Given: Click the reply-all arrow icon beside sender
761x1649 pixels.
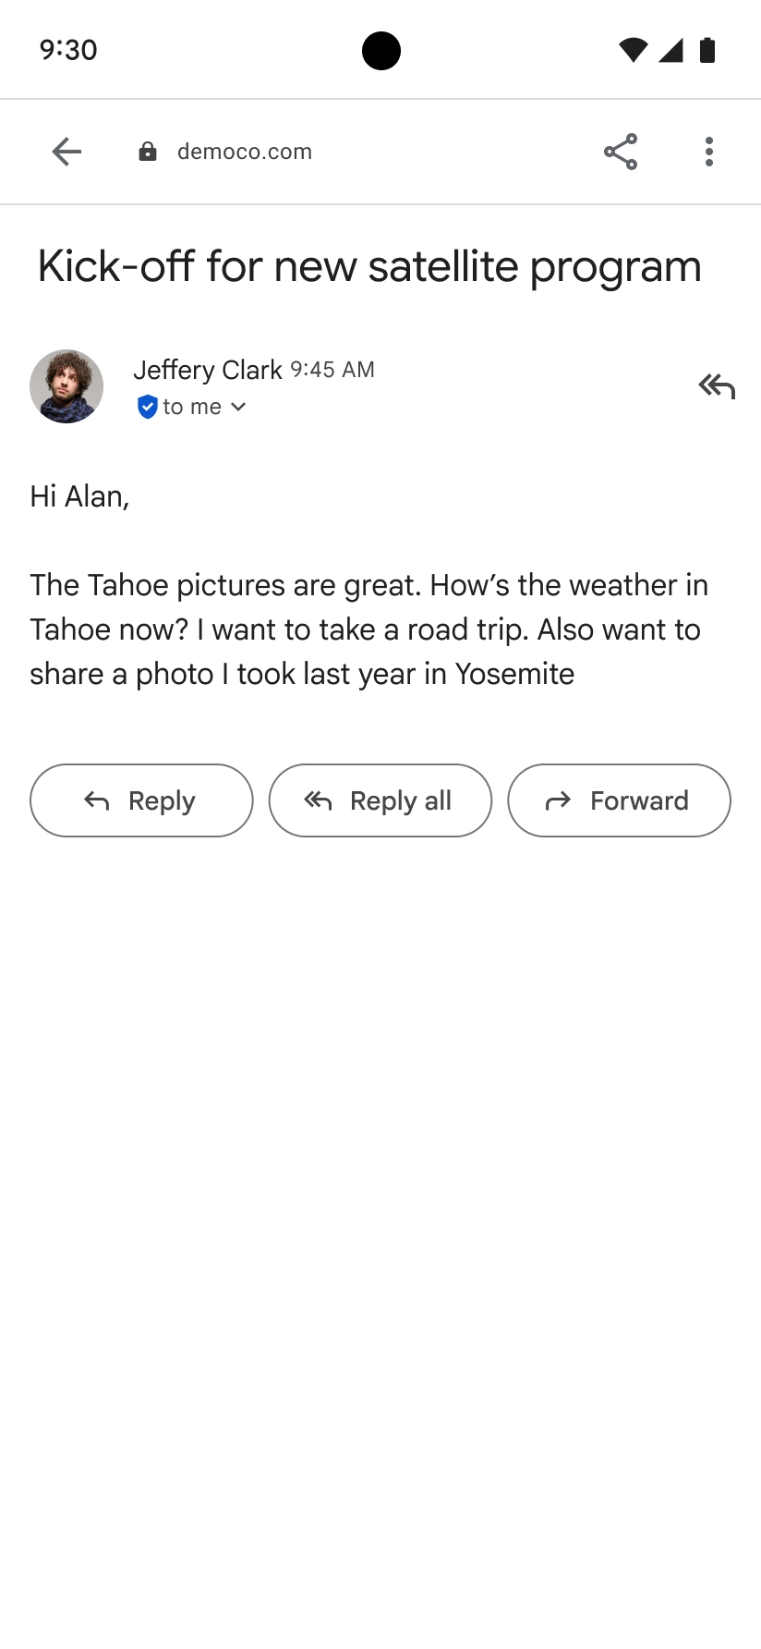Looking at the screenshot, I should (717, 385).
